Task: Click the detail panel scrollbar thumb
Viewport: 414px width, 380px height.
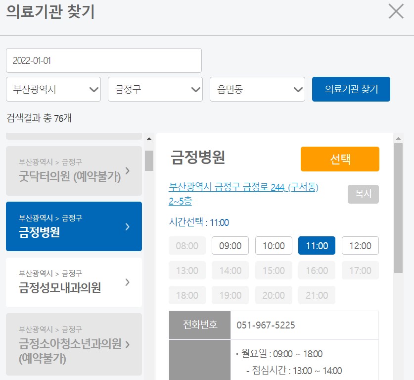Action: [399, 208]
